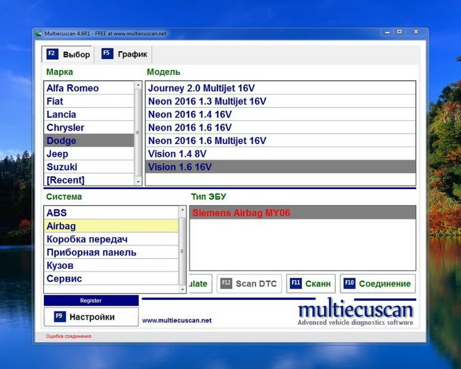Select Alfa Romeo in the Марка list
Viewport: 461px width, 369px height.
point(89,88)
